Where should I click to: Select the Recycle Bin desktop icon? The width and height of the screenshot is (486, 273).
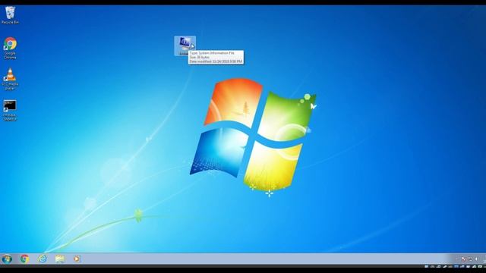point(10,15)
